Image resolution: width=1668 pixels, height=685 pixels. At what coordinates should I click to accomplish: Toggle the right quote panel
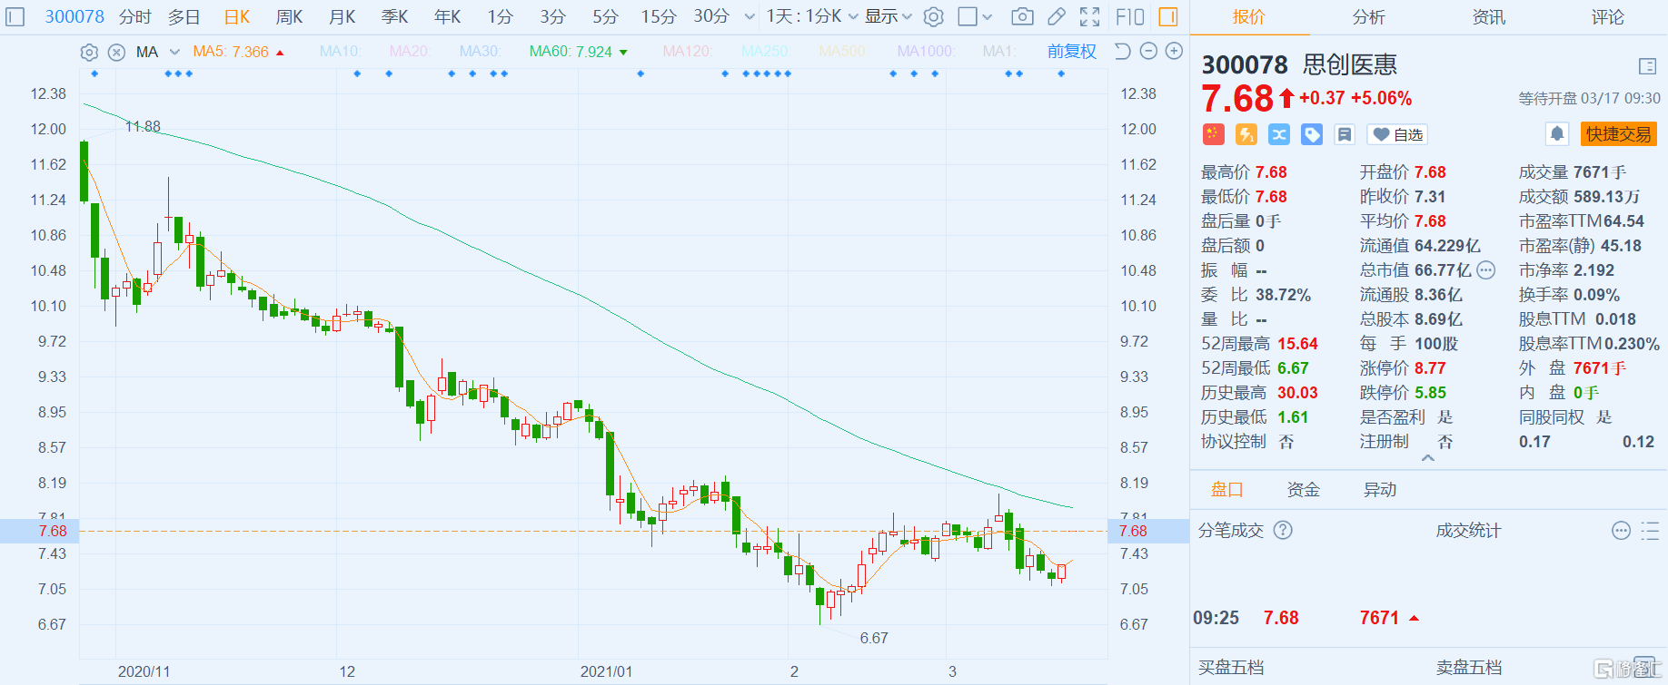tap(1168, 16)
